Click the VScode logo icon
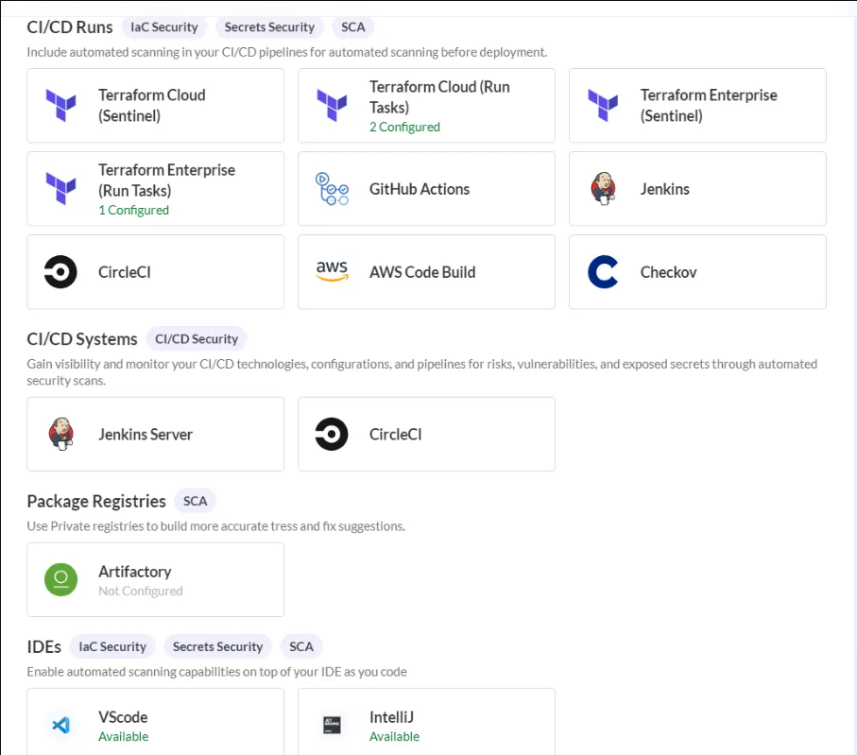The image size is (857, 755). tap(61, 726)
